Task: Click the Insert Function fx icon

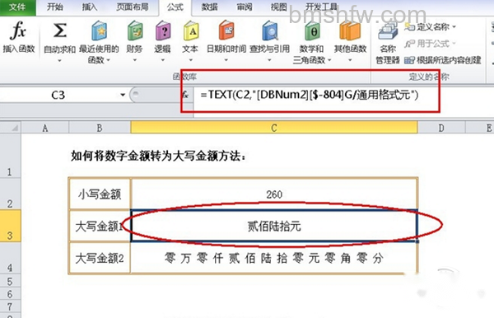Action: click(18, 30)
